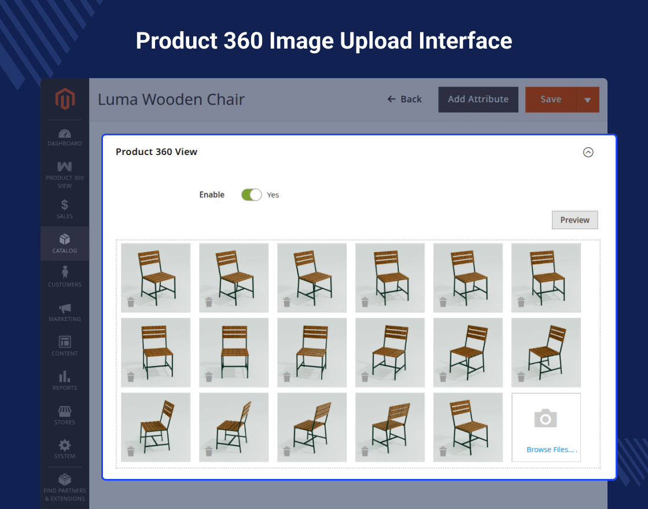The height and width of the screenshot is (509, 648).
Task: Go back using the Back link
Action: [405, 99]
